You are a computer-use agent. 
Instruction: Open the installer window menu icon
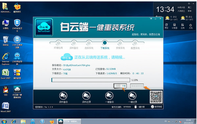click(151, 18)
